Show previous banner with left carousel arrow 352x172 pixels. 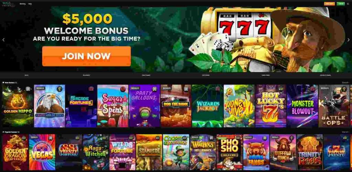click(x=3, y=40)
